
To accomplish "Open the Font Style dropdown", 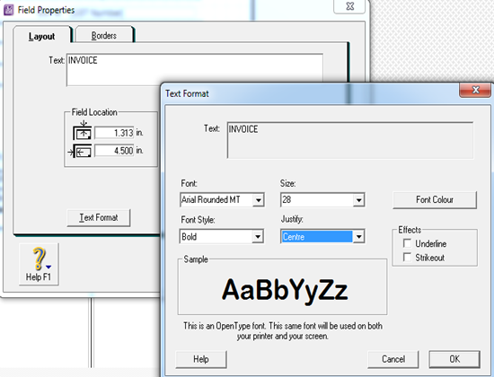I will point(258,237).
